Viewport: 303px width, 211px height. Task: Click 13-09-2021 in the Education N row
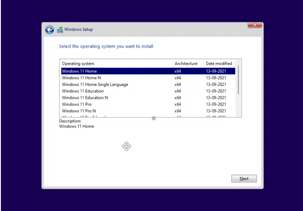[216, 98]
